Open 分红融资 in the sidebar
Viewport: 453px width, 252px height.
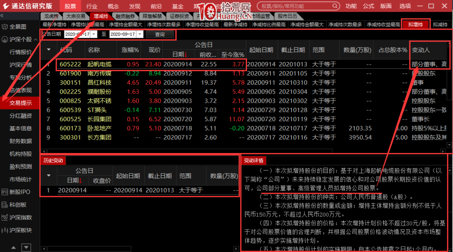click(x=20, y=116)
